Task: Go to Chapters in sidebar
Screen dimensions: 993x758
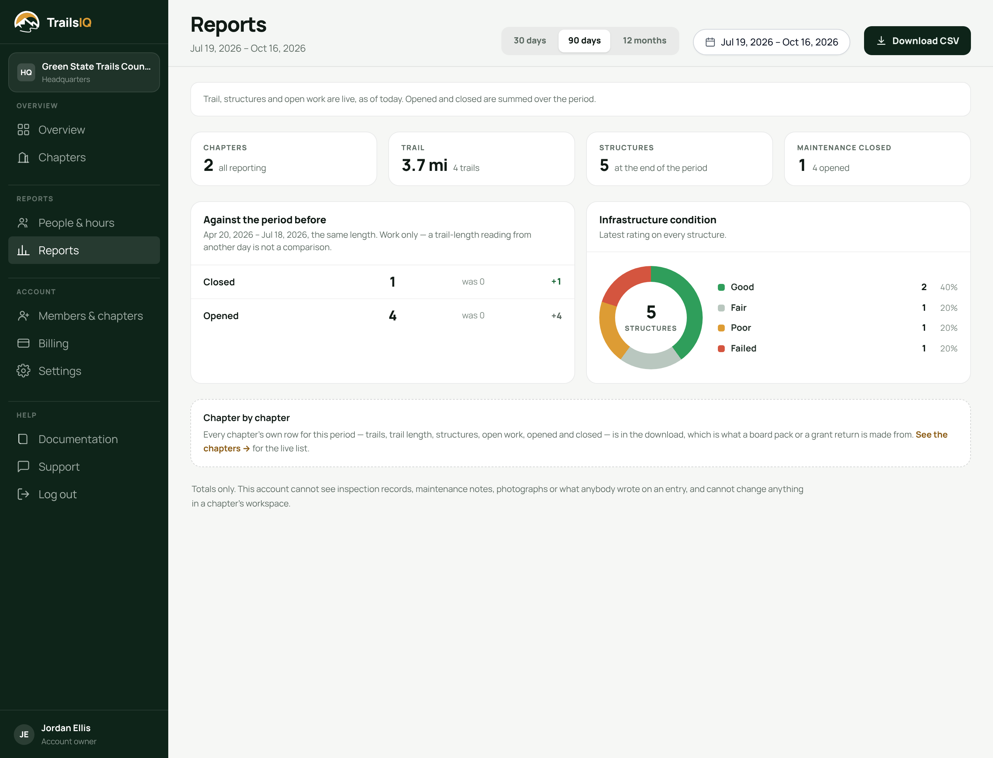Action: pos(84,157)
